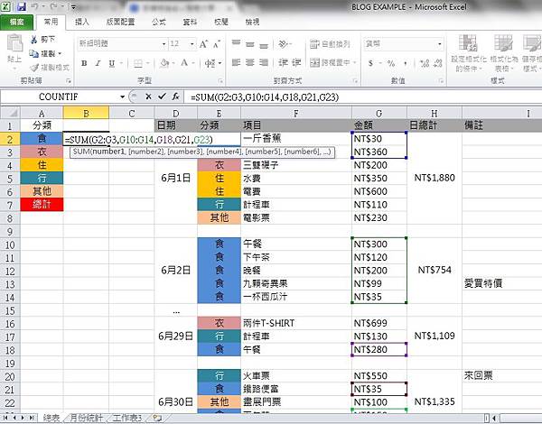The height and width of the screenshot is (424, 542).
Task: Open the font name dropdown
Action: click(x=164, y=44)
